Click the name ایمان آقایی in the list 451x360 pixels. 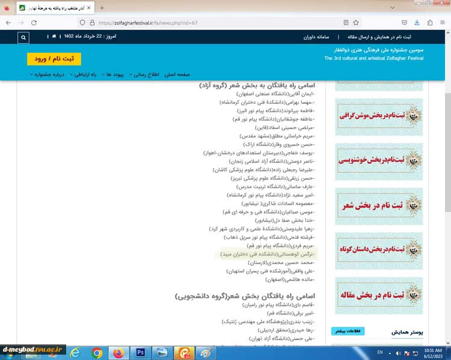pos(301,94)
